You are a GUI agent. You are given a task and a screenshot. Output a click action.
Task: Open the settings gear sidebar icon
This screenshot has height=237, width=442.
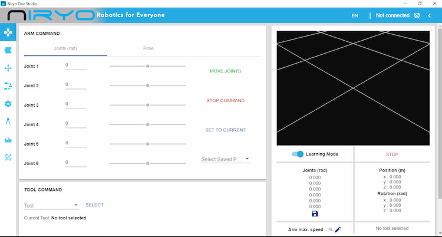point(8,104)
